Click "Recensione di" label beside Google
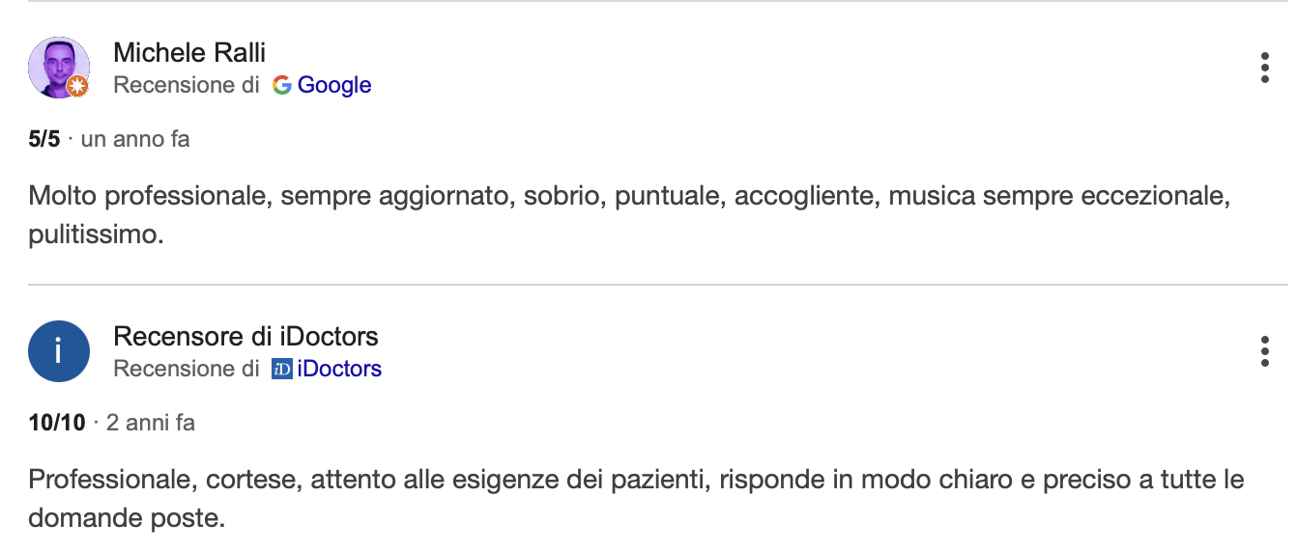This screenshot has width=1297, height=552. (x=187, y=85)
